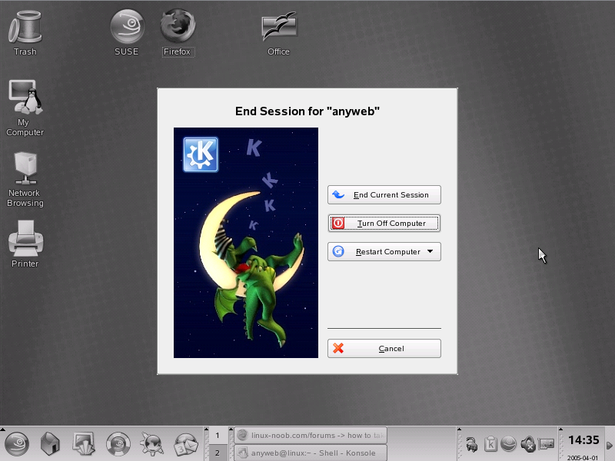Click the dialog title End Session for "anyweb"
The width and height of the screenshot is (615, 461).
pos(307,111)
